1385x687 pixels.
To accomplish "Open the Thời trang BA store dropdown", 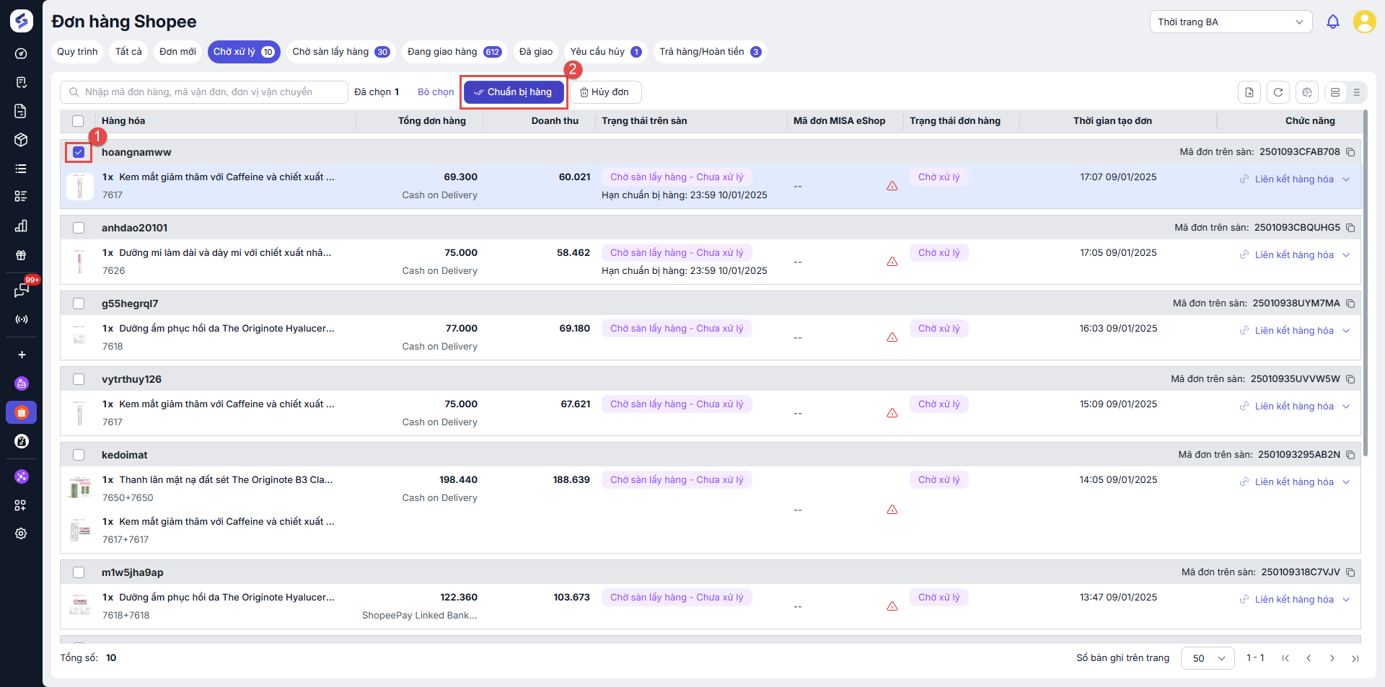I will coord(1230,22).
